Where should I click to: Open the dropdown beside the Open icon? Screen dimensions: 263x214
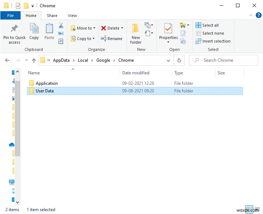tap(188, 25)
